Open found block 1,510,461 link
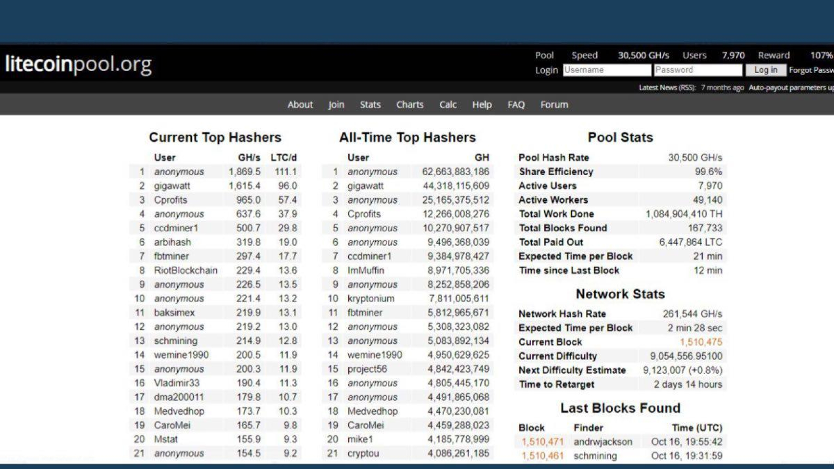 click(543, 456)
